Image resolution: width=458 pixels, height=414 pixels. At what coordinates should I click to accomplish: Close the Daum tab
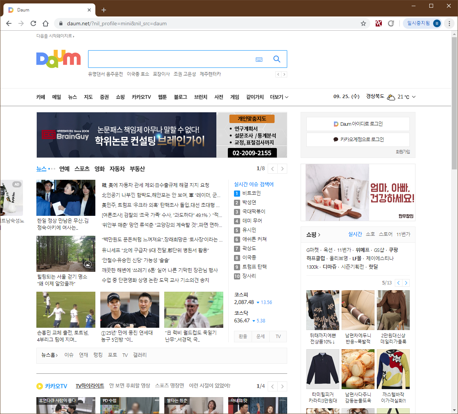89,10
